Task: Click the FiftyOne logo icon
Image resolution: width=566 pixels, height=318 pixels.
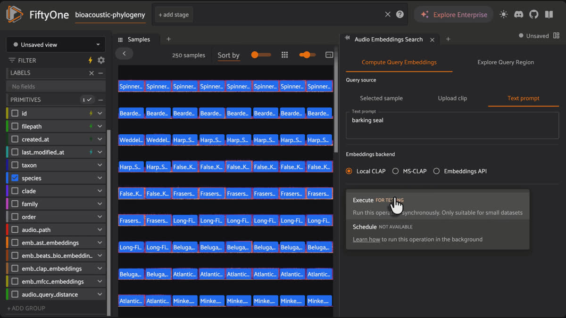Action: (14, 14)
